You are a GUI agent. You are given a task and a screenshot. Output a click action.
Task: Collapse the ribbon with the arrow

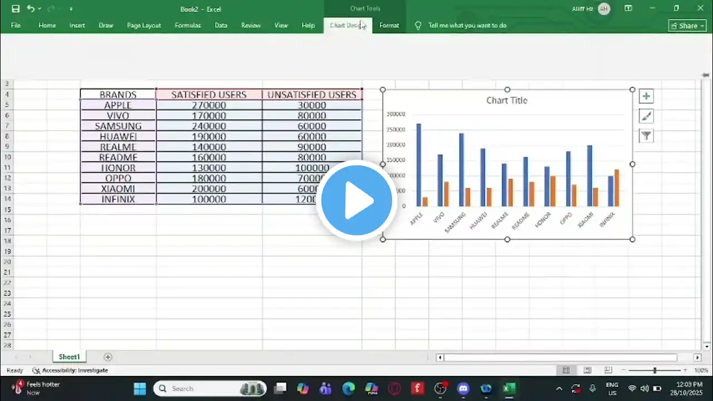point(706,75)
